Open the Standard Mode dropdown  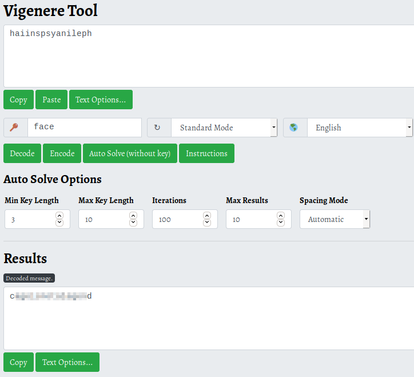pyautogui.click(x=224, y=128)
